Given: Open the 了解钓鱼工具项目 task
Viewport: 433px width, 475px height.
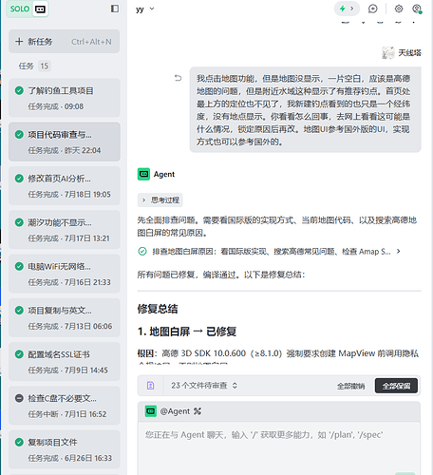Looking at the screenshot, I should click(65, 98).
